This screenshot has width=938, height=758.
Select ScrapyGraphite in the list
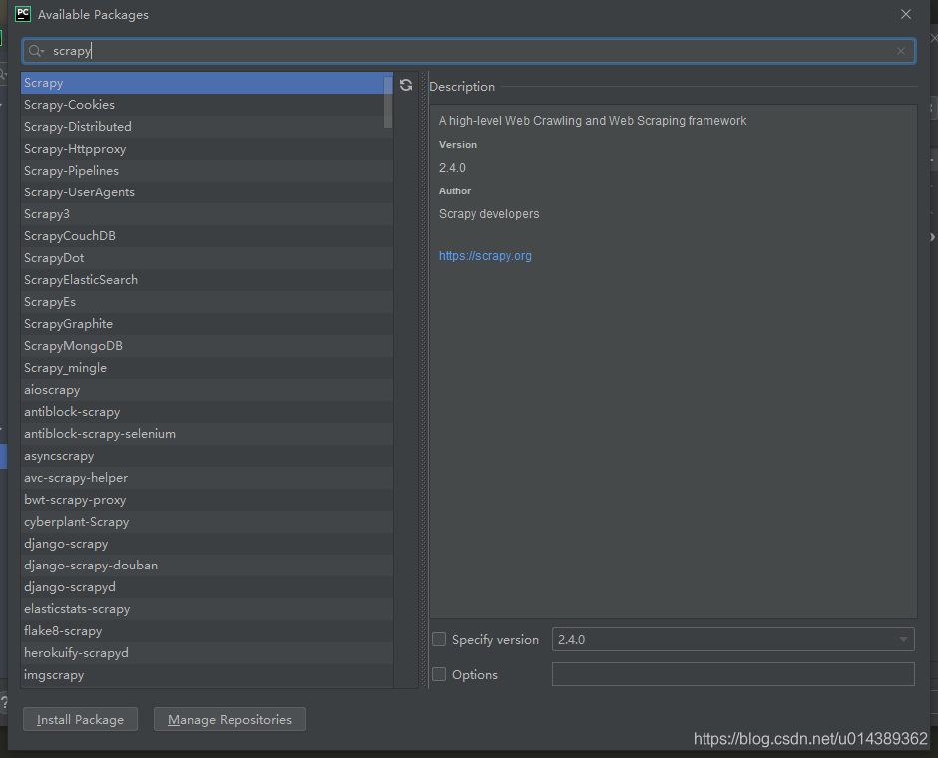[207, 324]
